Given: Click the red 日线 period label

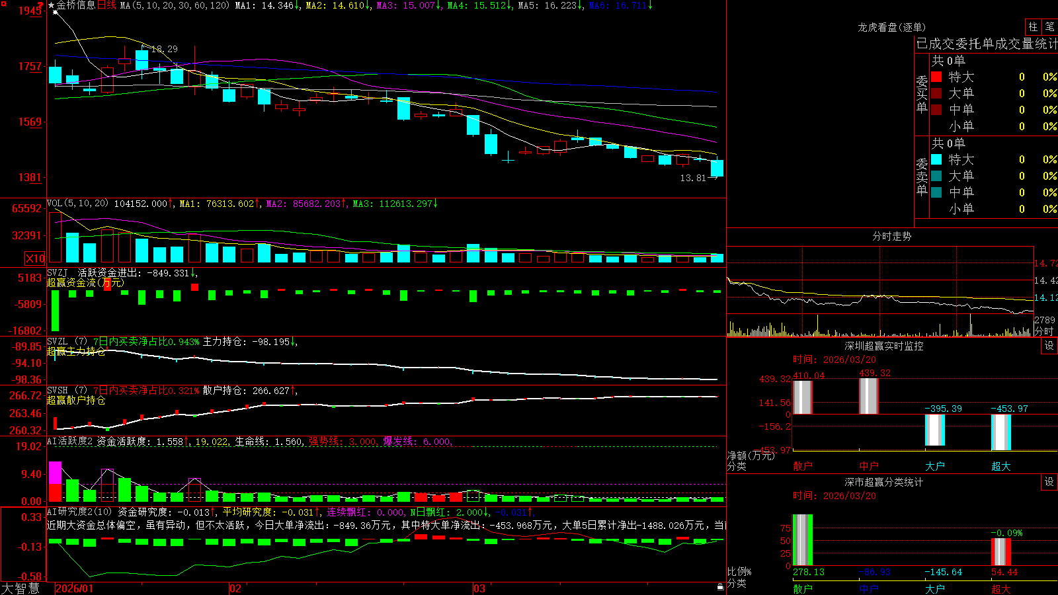Looking at the screenshot, I should click(106, 5).
